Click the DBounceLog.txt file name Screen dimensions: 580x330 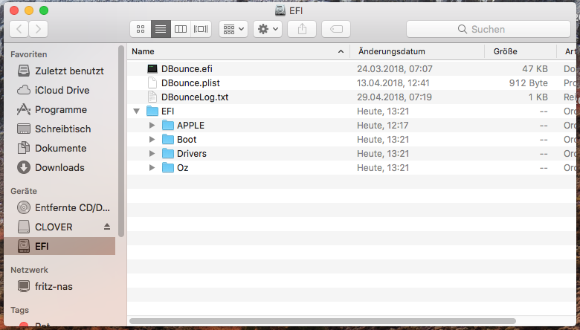coord(195,97)
